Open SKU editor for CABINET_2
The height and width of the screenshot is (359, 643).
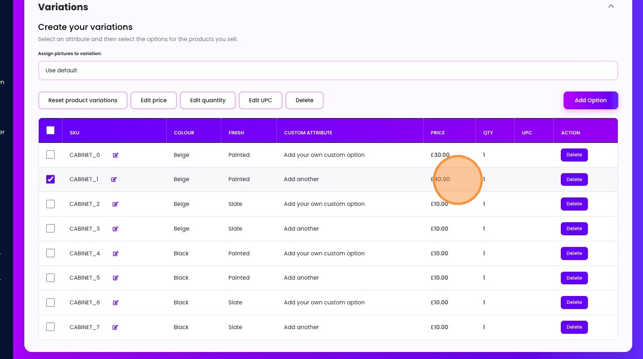pos(115,204)
